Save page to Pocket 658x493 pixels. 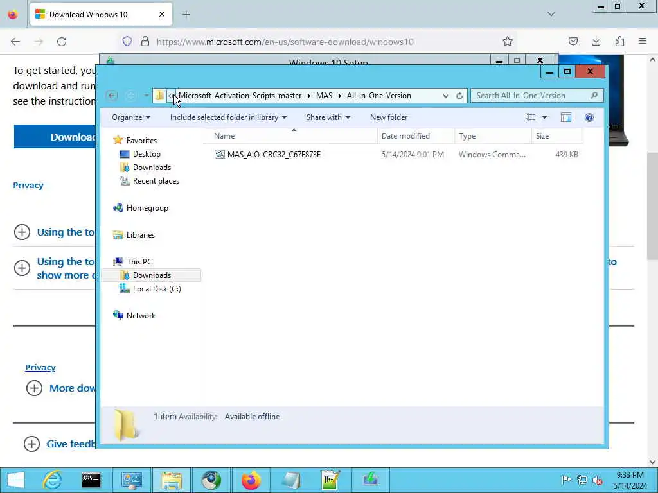573,41
